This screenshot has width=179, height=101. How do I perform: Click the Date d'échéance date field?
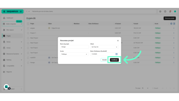(x=104, y=54)
